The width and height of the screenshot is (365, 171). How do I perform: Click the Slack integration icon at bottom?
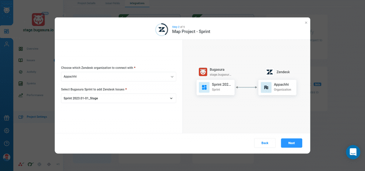[39, 164]
